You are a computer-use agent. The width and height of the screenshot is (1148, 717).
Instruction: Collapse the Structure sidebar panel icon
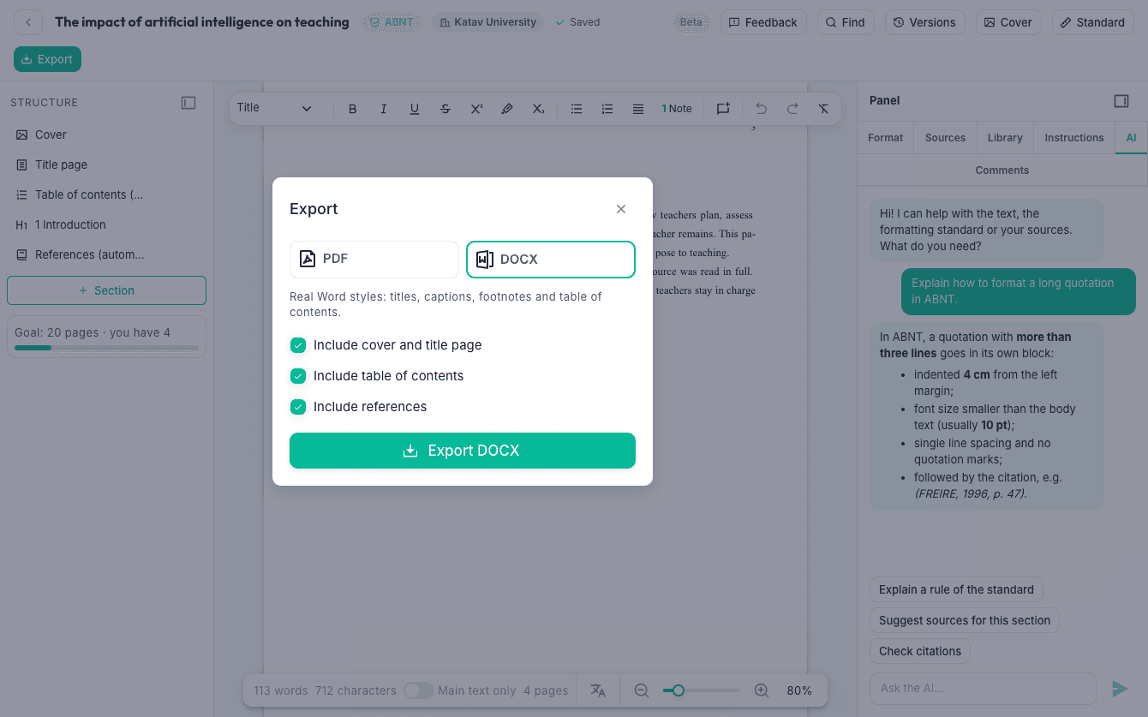188,103
